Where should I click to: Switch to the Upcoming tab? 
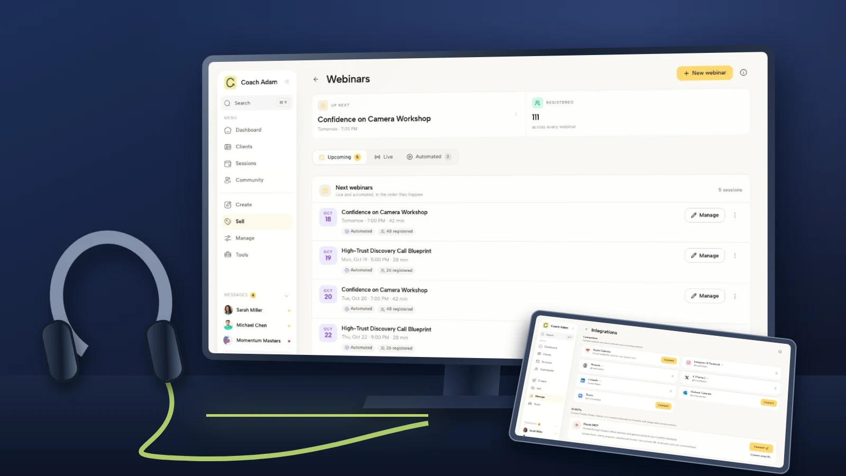[x=339, y=157]
